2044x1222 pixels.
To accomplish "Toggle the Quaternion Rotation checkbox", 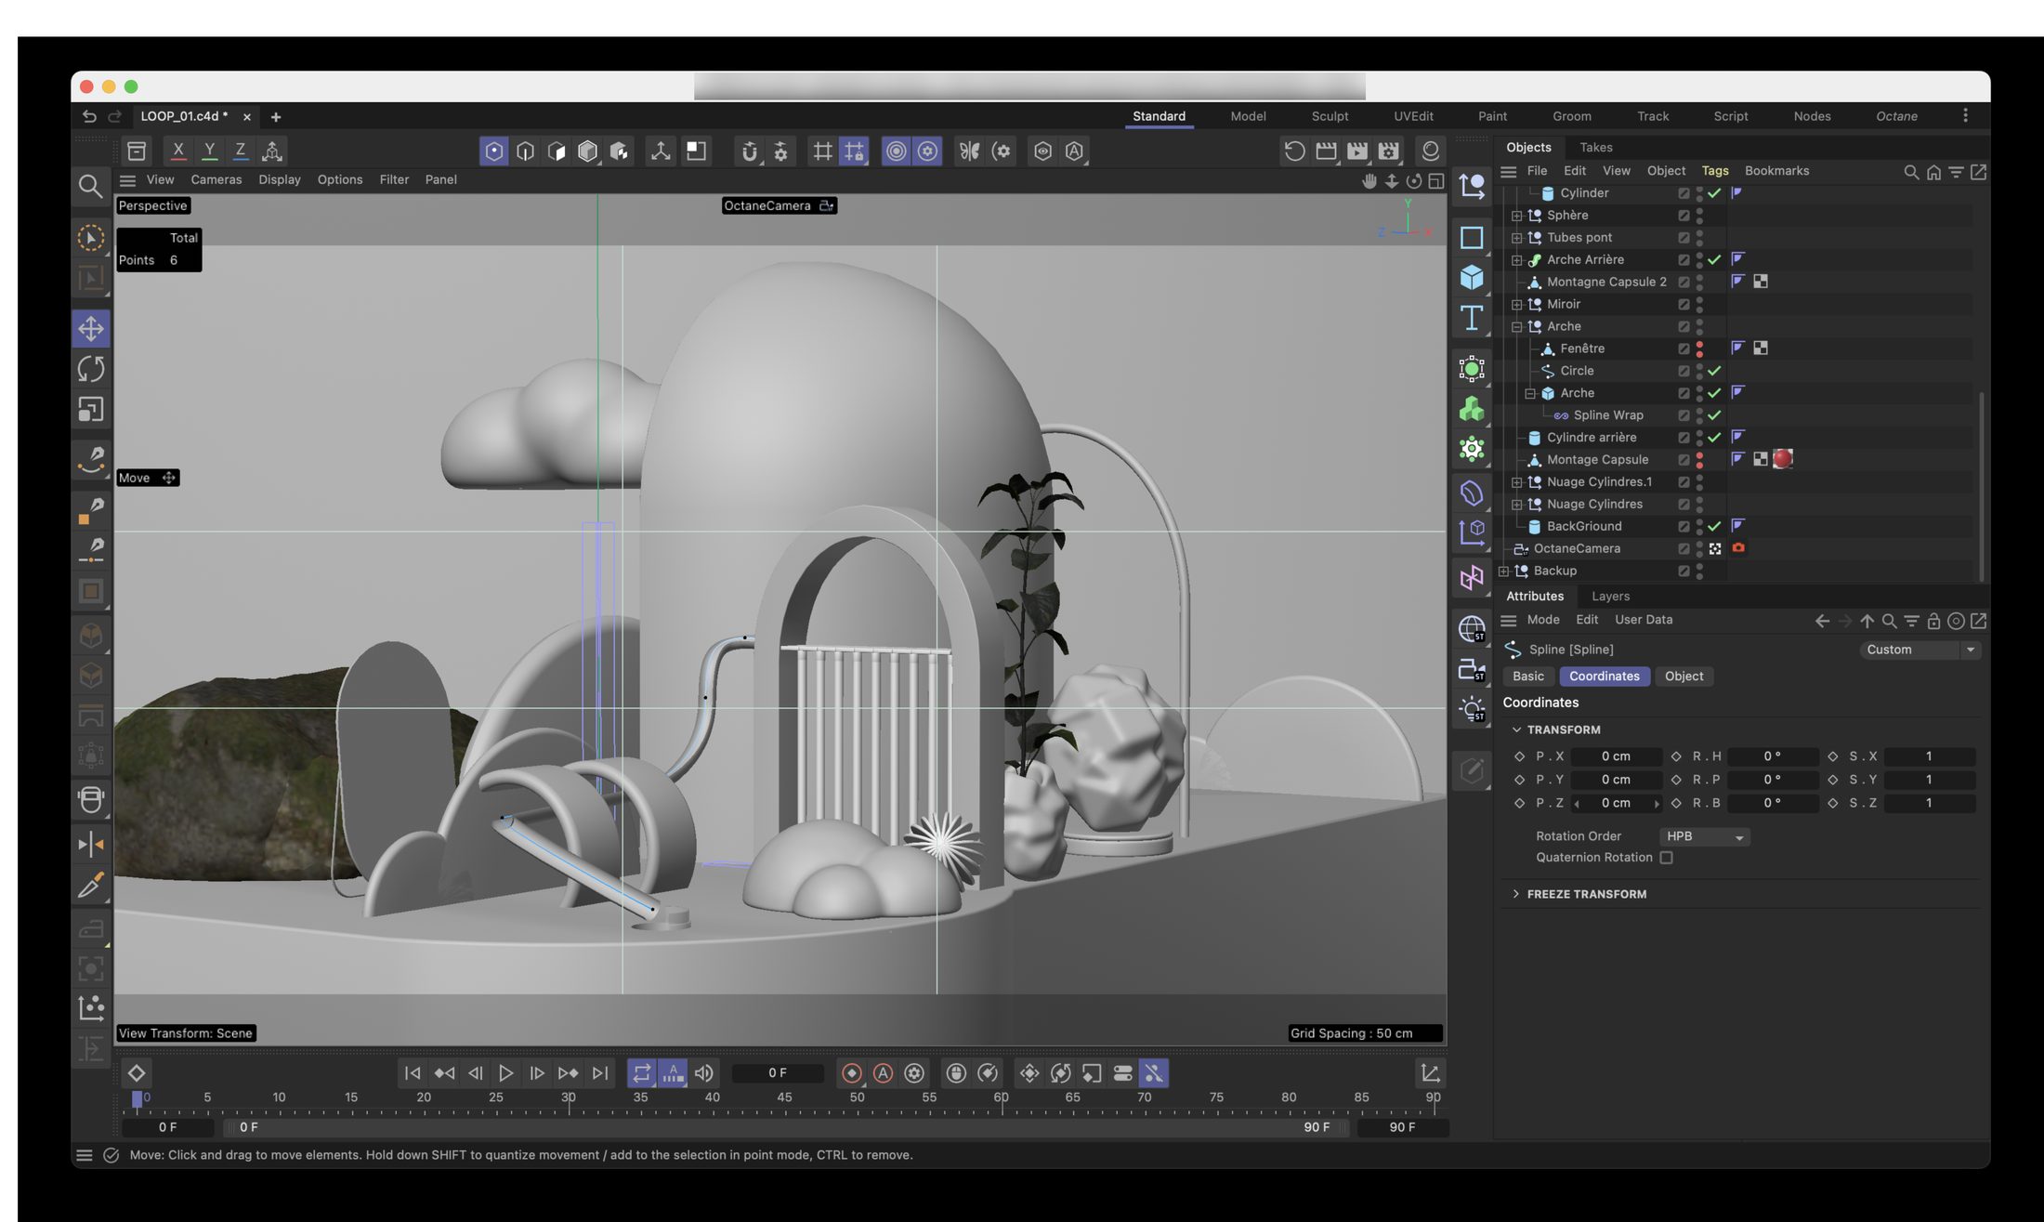I will pyautogui.click(x=1667, y=858).
